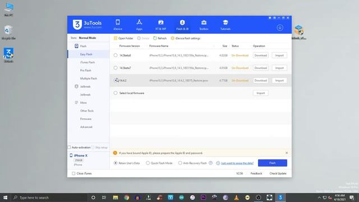
Task: Open the Recycle Bin desktop icon
Action: tap(8, 33)
